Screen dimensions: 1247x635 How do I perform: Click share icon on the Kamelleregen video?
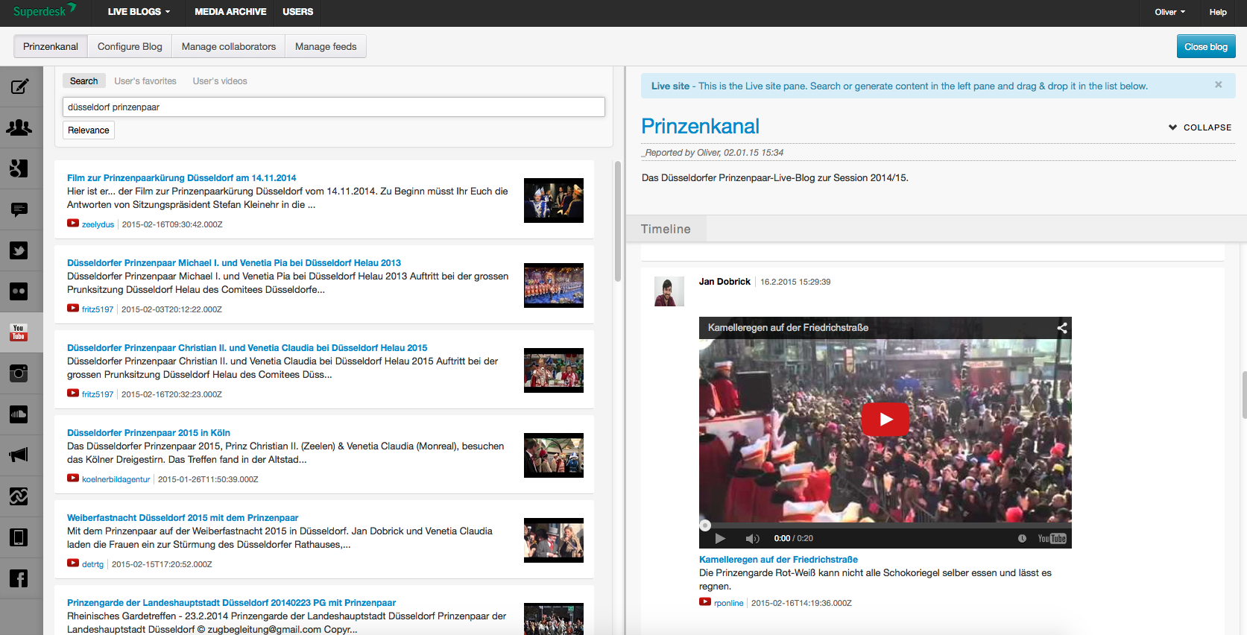coord(1062,327)
